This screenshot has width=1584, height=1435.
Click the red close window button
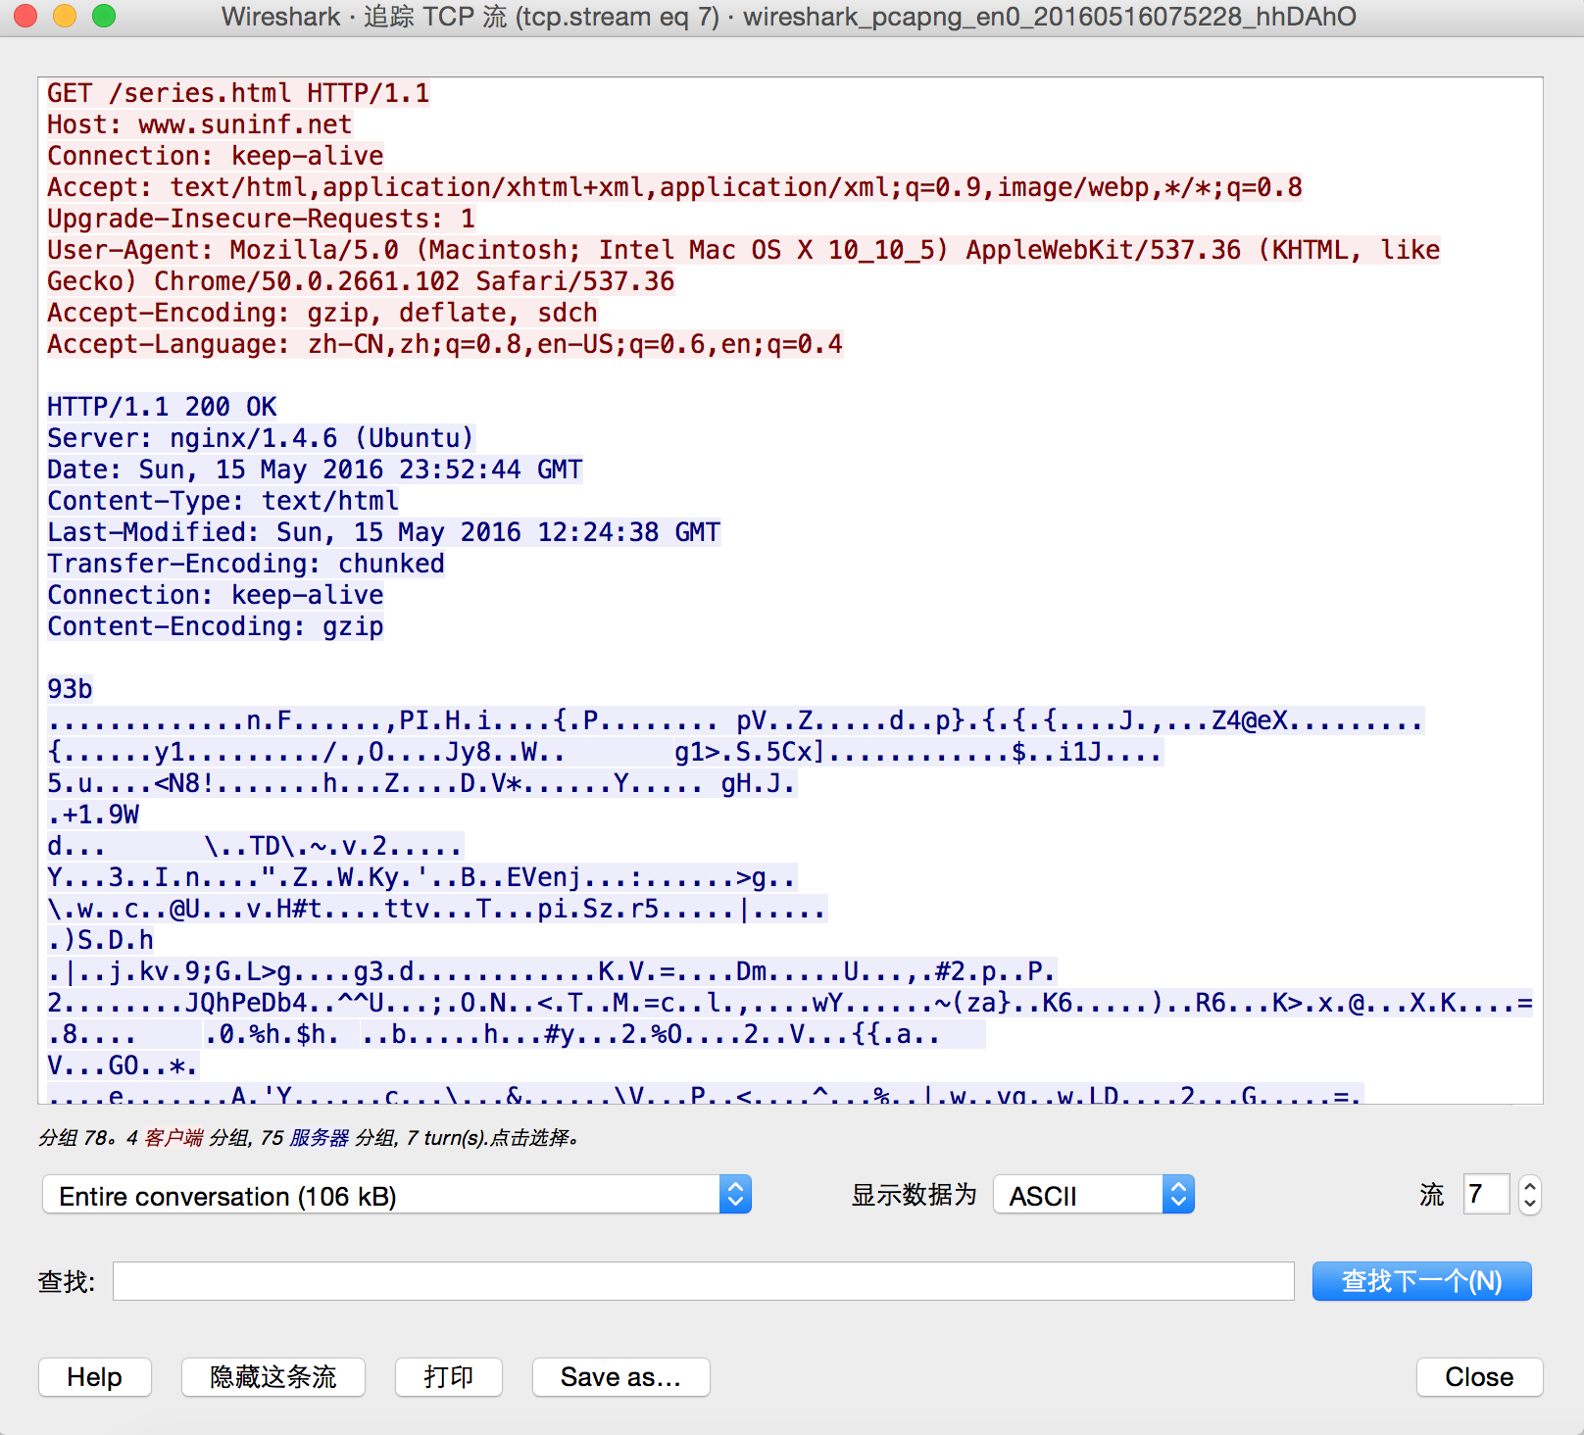coord(25,16)
